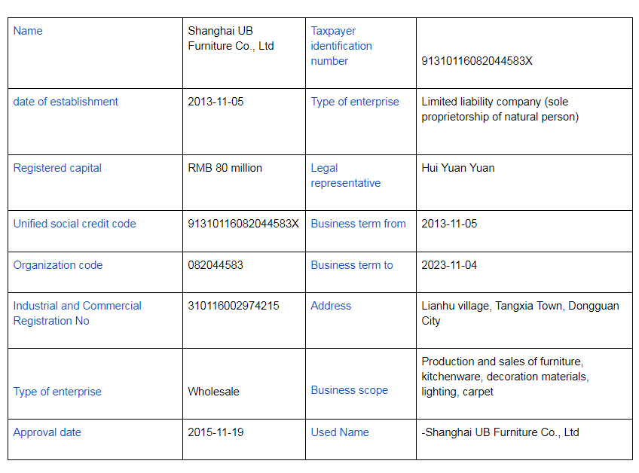Select the unified social credit code value
The height and width of the screenshot is (473, 639).
coord(243,224)
